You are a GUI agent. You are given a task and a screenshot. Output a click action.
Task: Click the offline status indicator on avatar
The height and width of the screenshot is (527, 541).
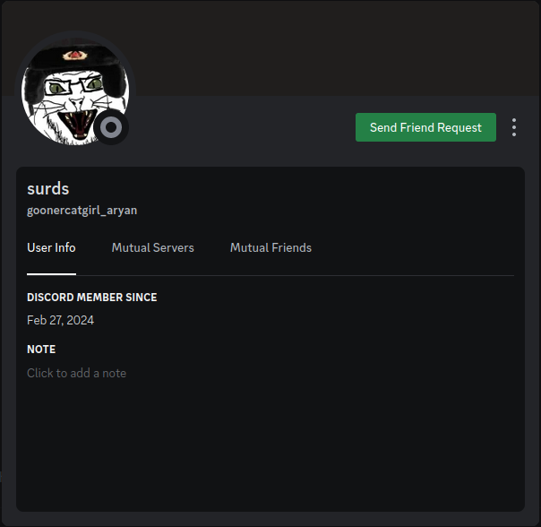click(x=111, y=127)
